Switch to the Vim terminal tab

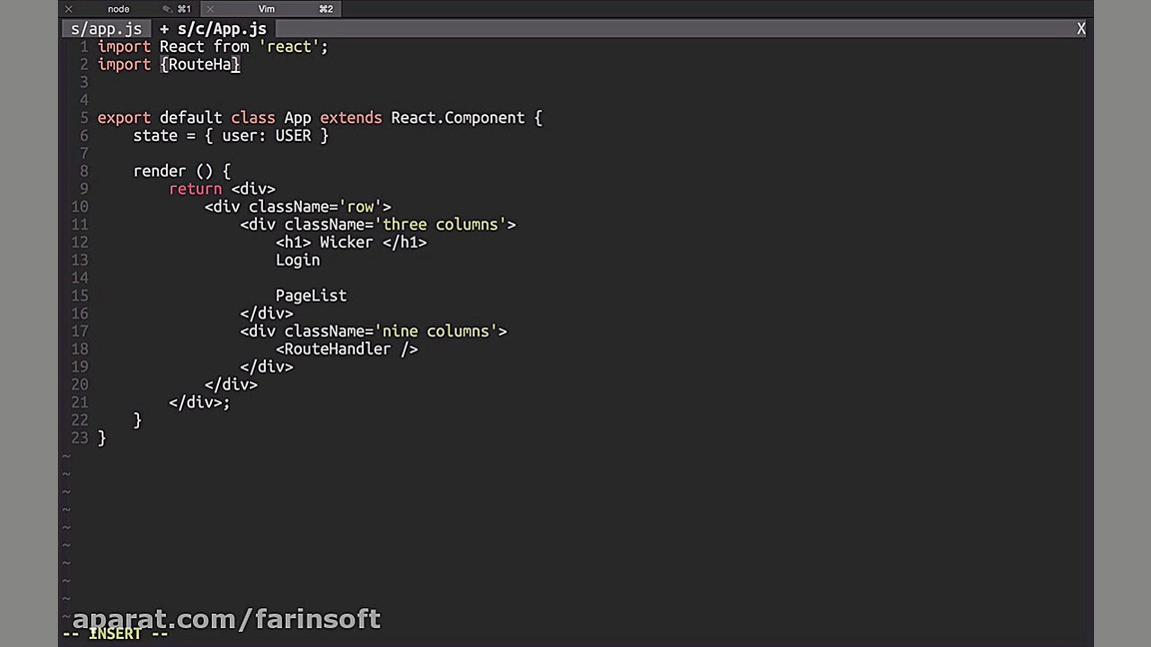(267, 9)
